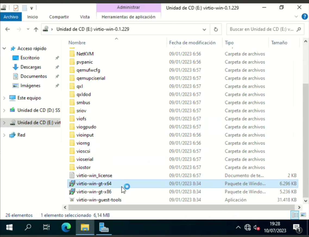The width and height of the screenshot is (309, 237).
Task: Select the virtio-win-gt-x86 installer package
Action: pyautogui.click(x=94, y=192)
